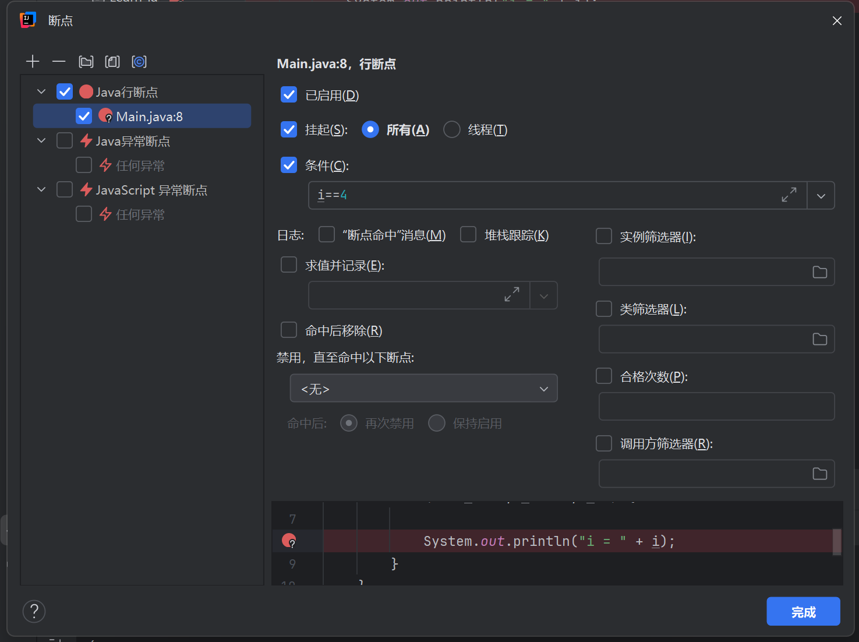Select the 线程 suspend radio button

(x=451, y=129)
